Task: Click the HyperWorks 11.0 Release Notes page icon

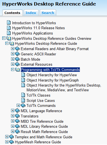Action: point(9,28)
